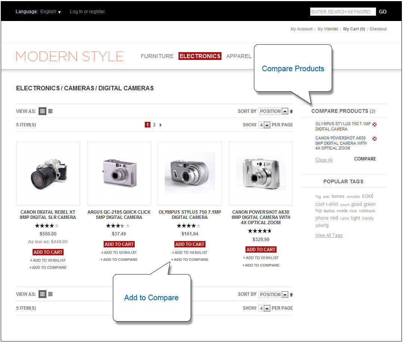The height and width of the screenshot is (343, 403).
Task: Open bottom Sort By Position dropdown
Action: coord(273,294)
